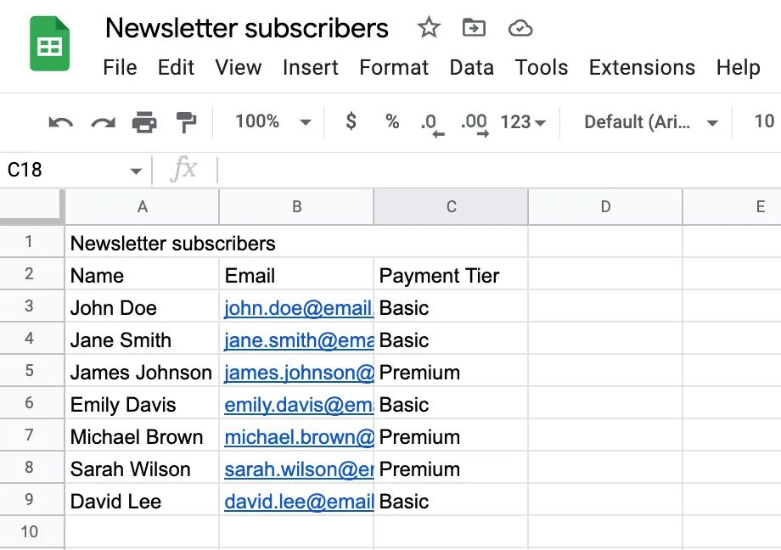
Task: Click the Redo icon
Action: [102, 121]
